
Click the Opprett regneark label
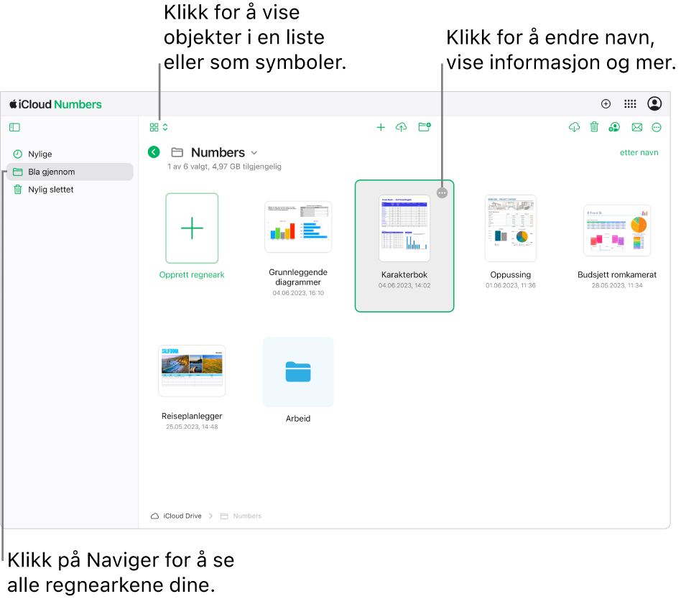192,275
